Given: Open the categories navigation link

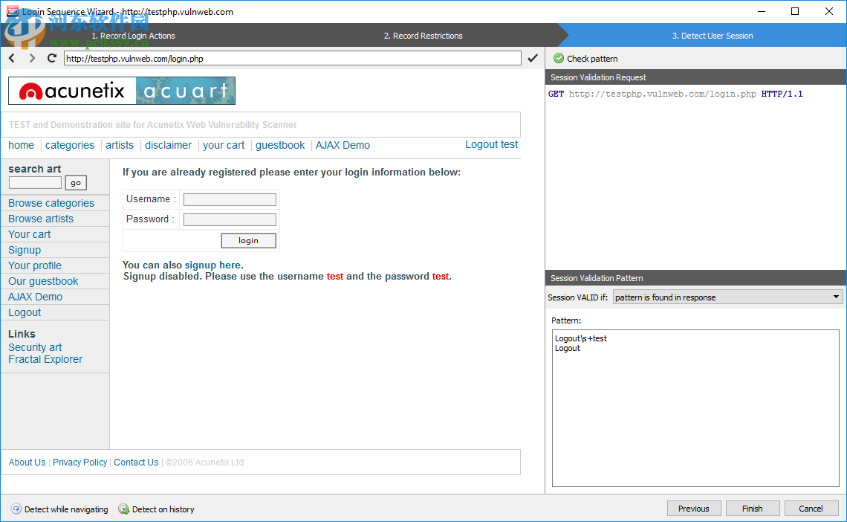Looking at the screenshot, I should pos(70,145).
